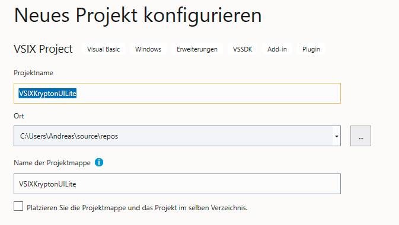Click the 'Platzieren Sie die Projektmappe' checkbox label
Screen dimensions: 399x225
pyautogui.click(x=137, y=208)
